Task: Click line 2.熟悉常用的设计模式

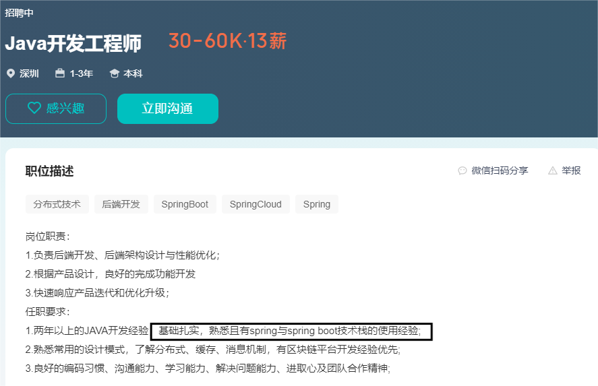Action: (x=213, y=349)
